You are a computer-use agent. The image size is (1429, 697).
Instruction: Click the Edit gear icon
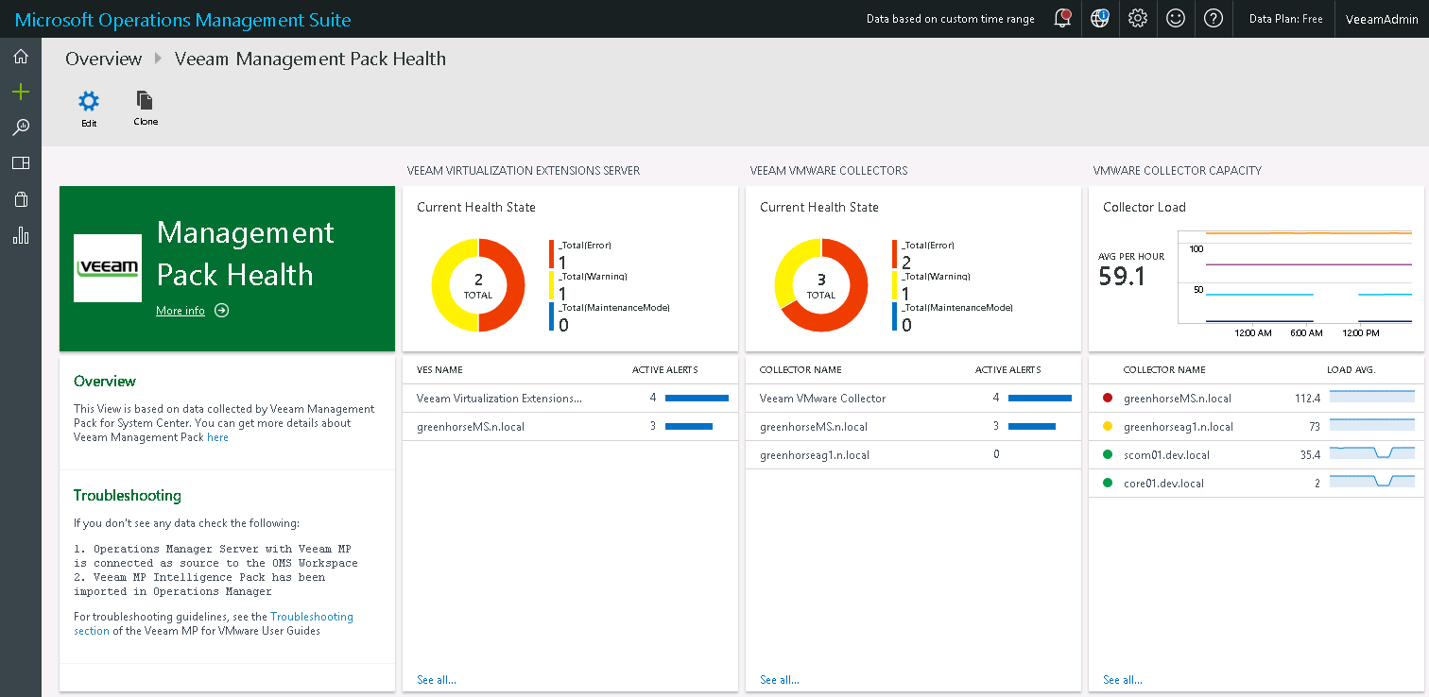click(89, 101)
